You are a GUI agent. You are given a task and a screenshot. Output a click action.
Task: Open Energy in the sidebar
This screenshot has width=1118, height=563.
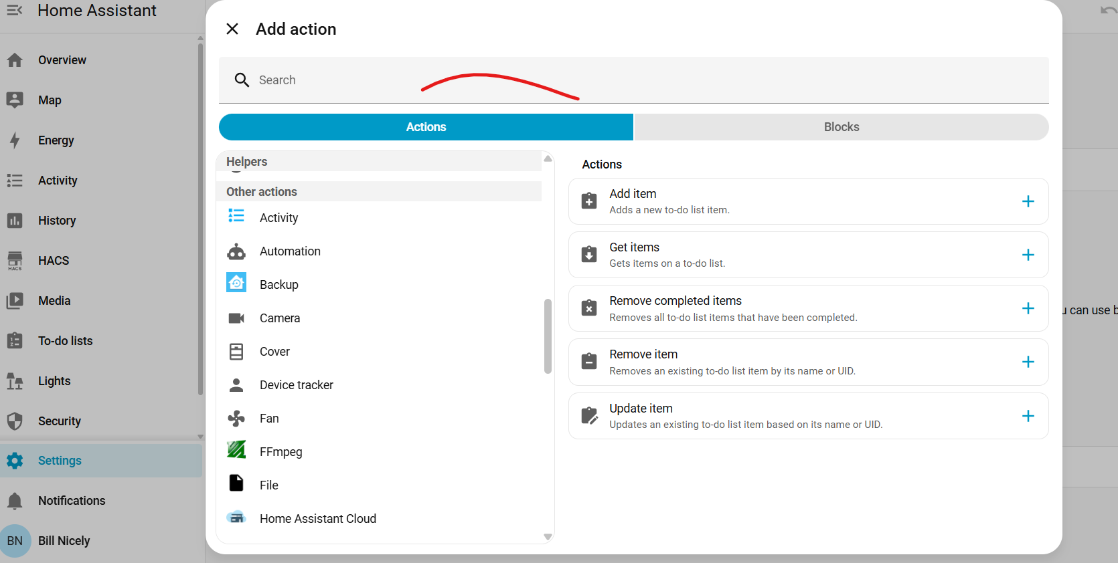[x=100, y=140]
